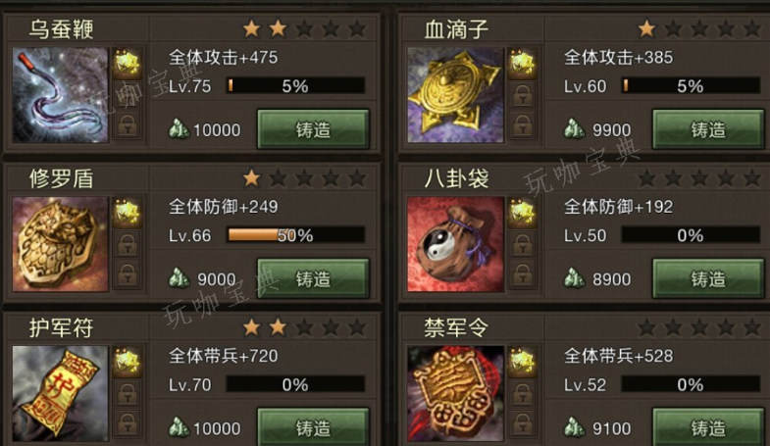Screen dimensions: 770x446
Task: Click 铸造 button costing 10000 for 乌蚕鞭
Action: coord(313,129)
